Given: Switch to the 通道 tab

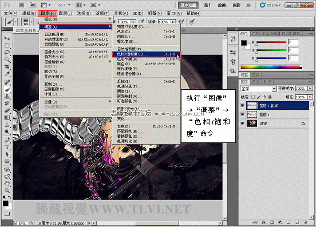Looking at the screenshot, I should pyautogui.click(x=256, y=82).
